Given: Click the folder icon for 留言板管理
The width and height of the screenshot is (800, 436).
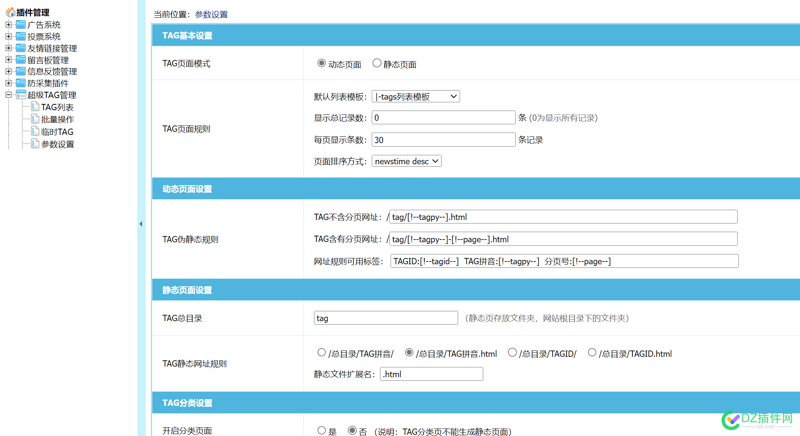Looking at the screenshot, I should pyautogui.click(x=21, y=60).
